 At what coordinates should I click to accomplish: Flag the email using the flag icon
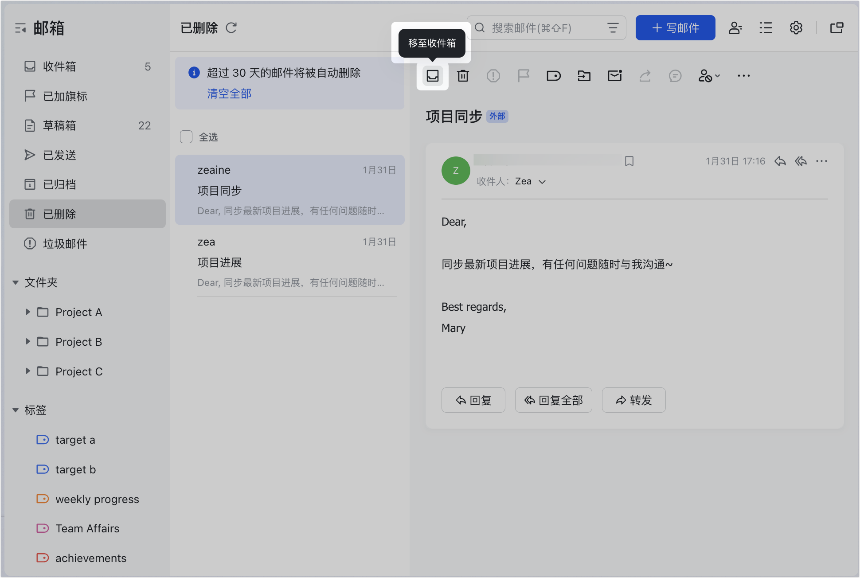coord(524,76)
